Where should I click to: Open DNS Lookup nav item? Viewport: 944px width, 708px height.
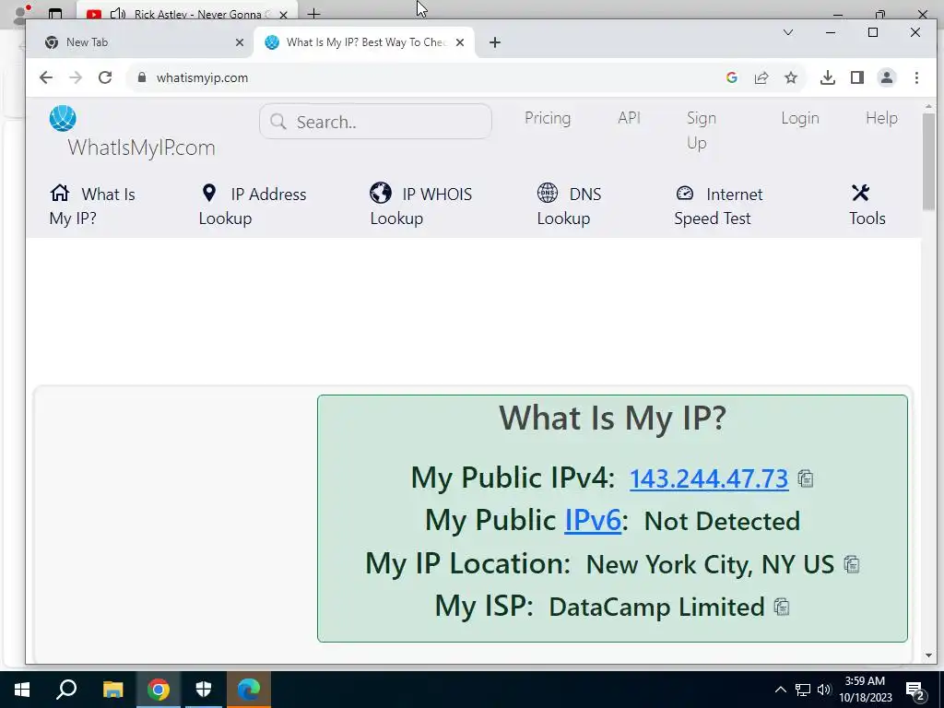click(569, 206)
